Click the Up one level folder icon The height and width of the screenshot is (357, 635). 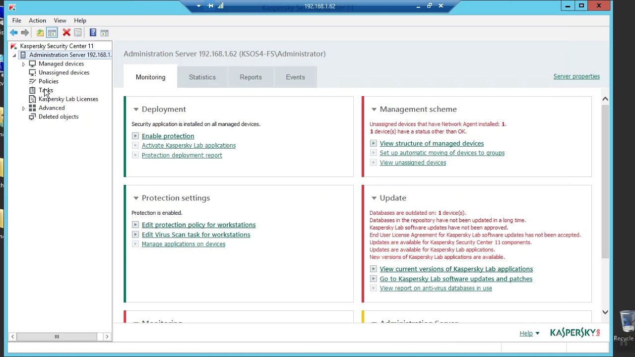tap(40, 33)
